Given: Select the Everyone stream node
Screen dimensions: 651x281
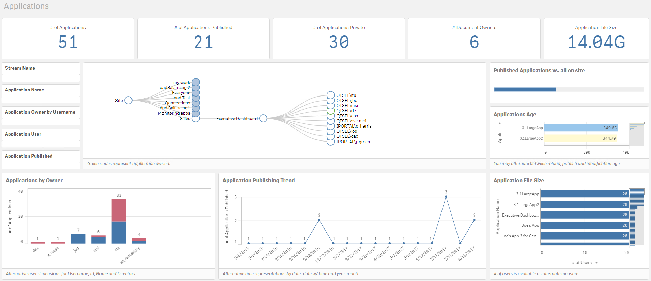Looking at the screenshot, I should (x=196, y=92).
